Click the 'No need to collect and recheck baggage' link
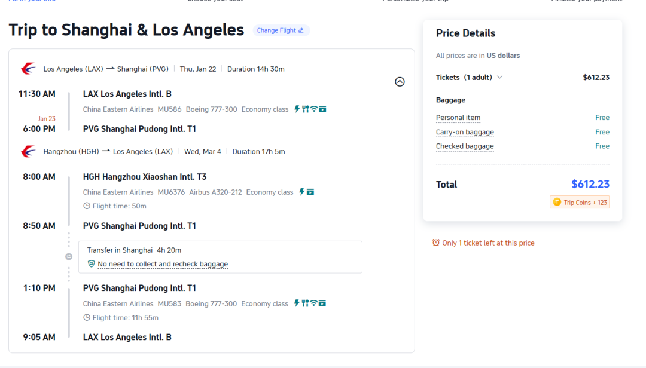Screen dimensions: 646x368 coord(163,264)
